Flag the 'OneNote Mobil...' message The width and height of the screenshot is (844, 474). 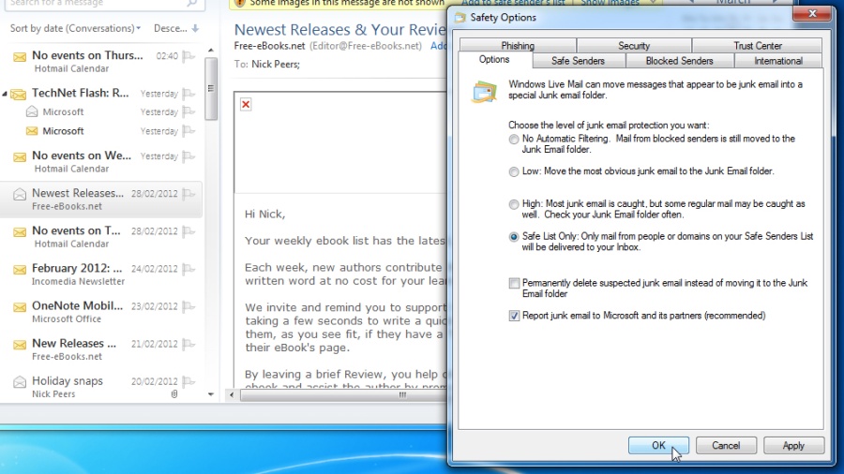188,306
